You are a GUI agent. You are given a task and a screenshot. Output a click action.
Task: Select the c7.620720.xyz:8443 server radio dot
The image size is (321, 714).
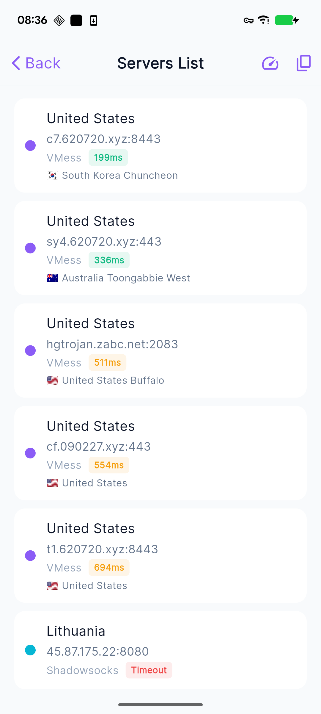[30, 145]
